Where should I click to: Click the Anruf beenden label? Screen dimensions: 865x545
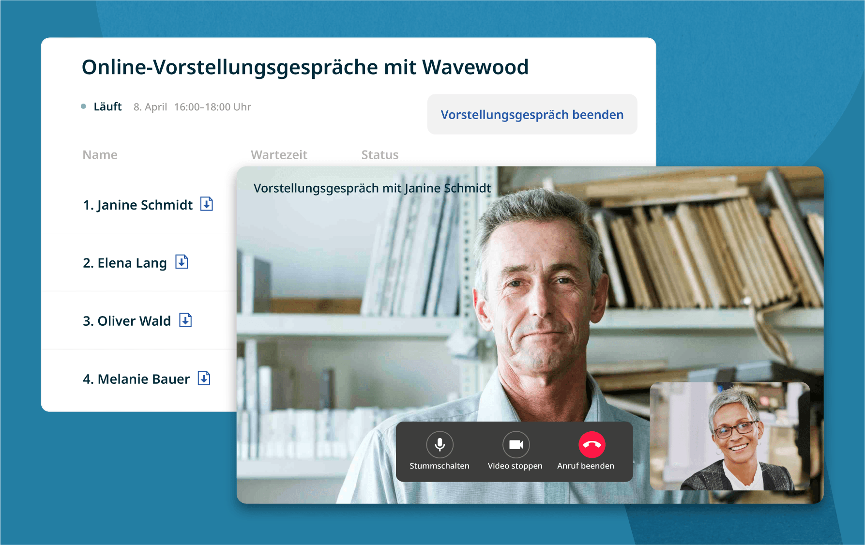(585, 466)
